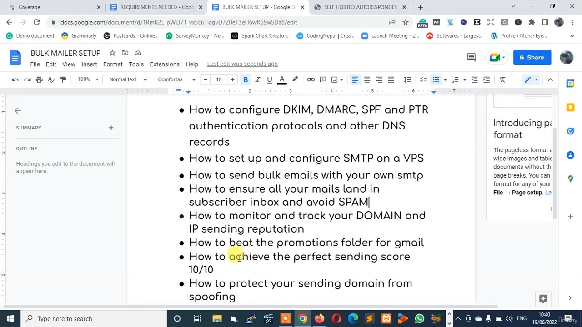Open Google Maps in the side panel
Viewport: 582px width, 327px height.
[x=570, y=179]
